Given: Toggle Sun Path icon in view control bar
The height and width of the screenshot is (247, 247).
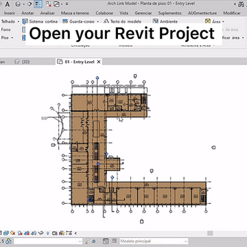Looking at the screenshot, I should [12, 233].
